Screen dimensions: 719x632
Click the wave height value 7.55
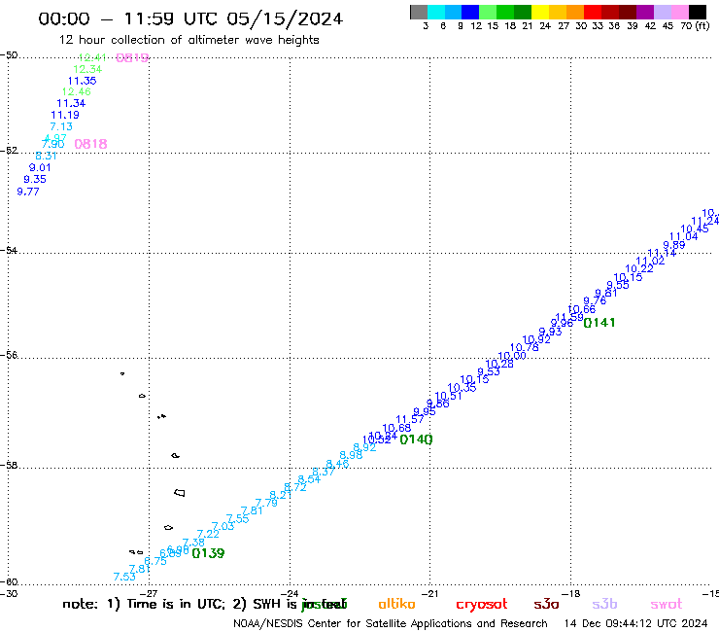pos(237,518)
